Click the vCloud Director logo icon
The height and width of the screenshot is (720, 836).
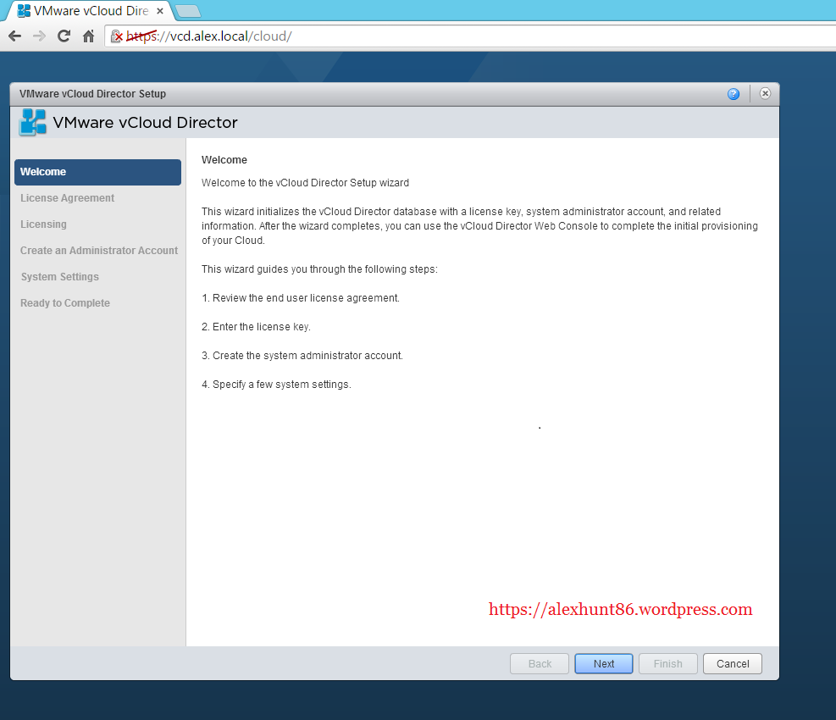(32, 122)
